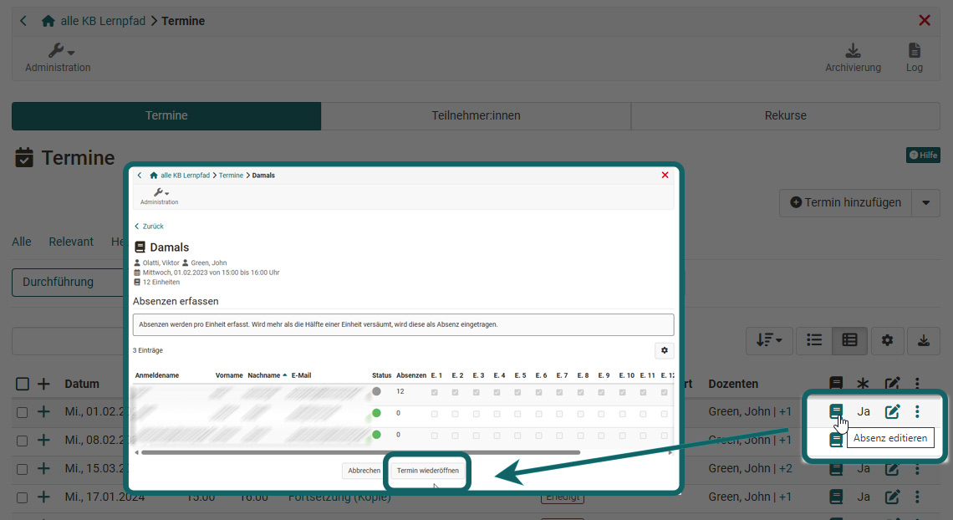
Task: Click the absence book icon in the first row
Action: coord(836,411)
